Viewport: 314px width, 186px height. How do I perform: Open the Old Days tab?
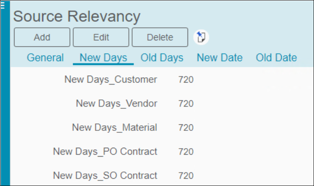[162, 58]
